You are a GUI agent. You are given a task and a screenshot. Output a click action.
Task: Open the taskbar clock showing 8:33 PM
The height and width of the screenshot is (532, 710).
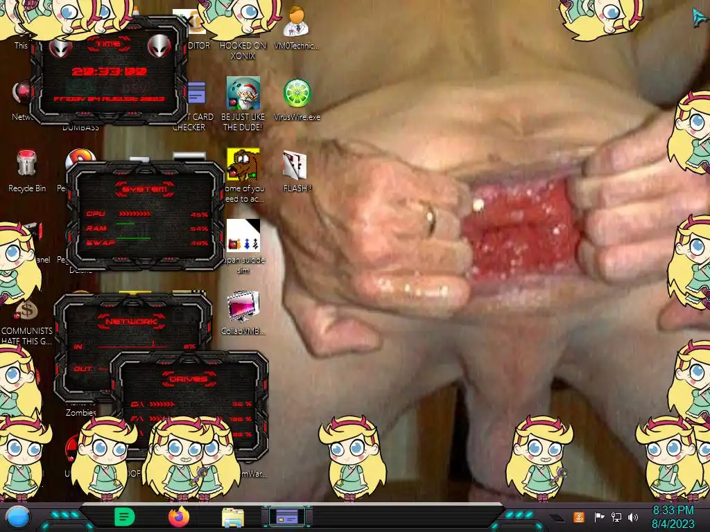pyautogui.click(x=673, y=517)
